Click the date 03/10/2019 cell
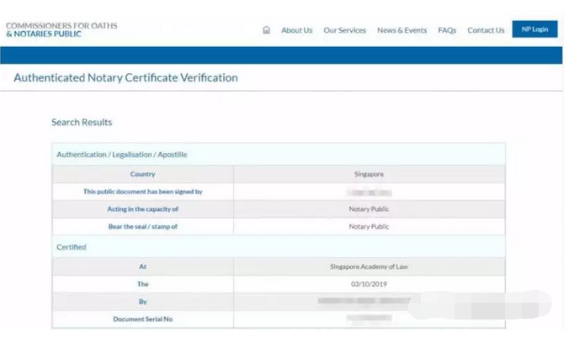Viewport: 569px width, 338px height. 369,284
